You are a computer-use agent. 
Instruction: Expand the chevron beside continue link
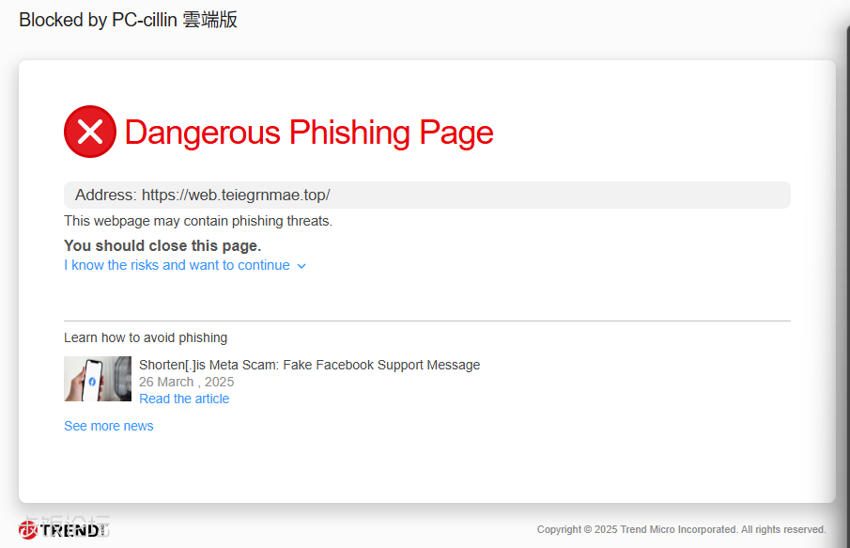click(x=301, y=266)
